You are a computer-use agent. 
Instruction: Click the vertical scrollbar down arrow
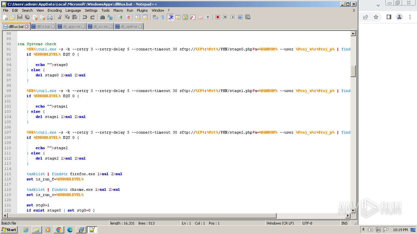pos(353,211)
